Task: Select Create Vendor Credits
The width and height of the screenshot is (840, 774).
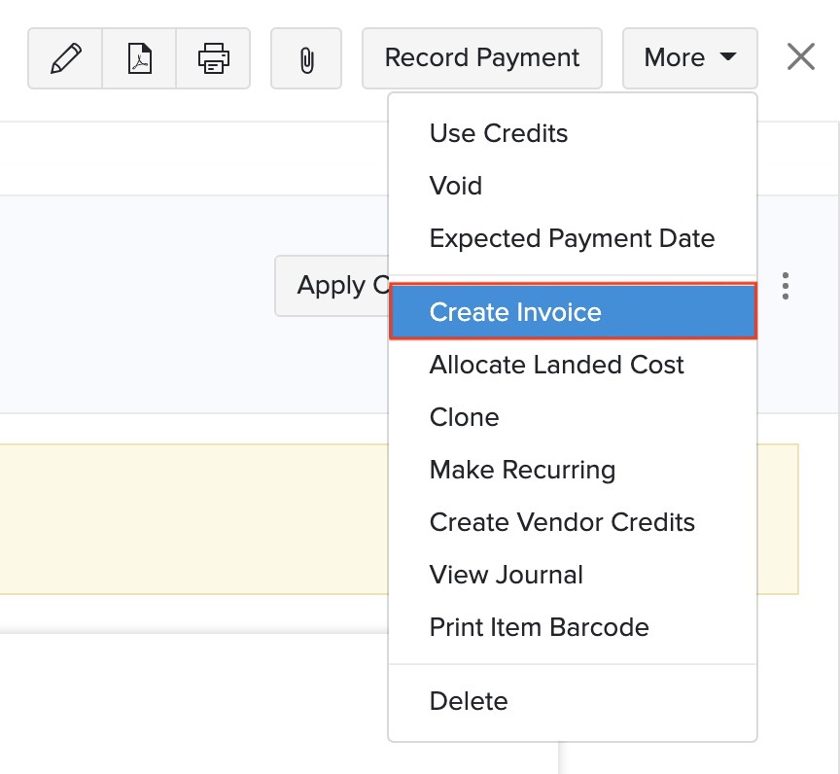Action: coord(562,522)
